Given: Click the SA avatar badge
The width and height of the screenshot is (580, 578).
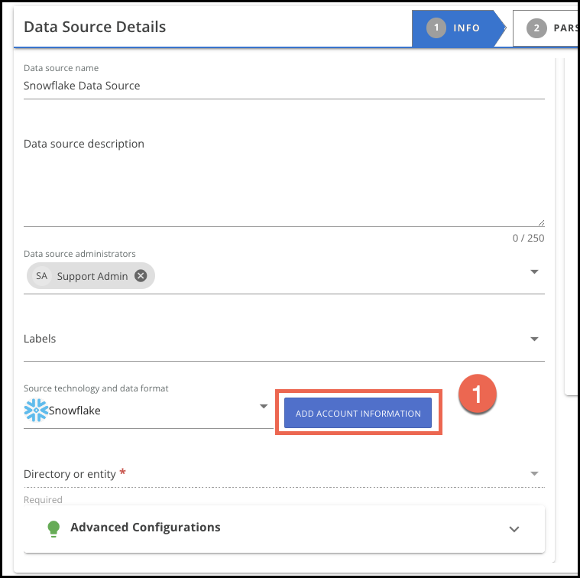Looking at the screenshot, I should (42, 276).
